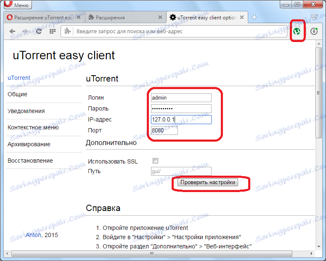Click help step 'Откройте приложение uTorrent'
Viewport: 326px width, 261px height.
145,228
